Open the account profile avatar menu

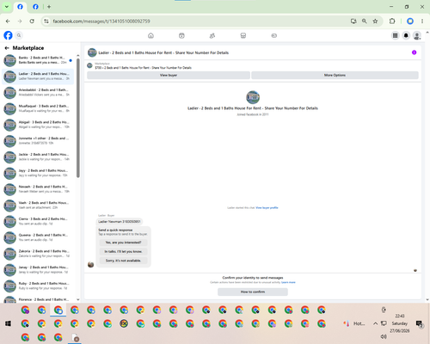(x=417, y=35)
